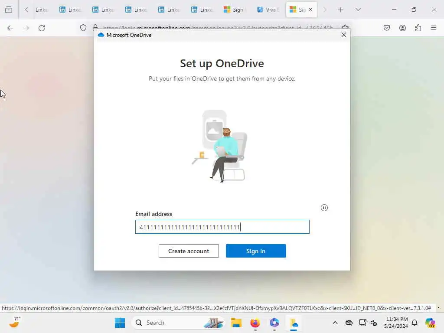Screen dimensions: 444x333
Task: Open the Firefox hamburger menu
Action: [x=434, y=28]
